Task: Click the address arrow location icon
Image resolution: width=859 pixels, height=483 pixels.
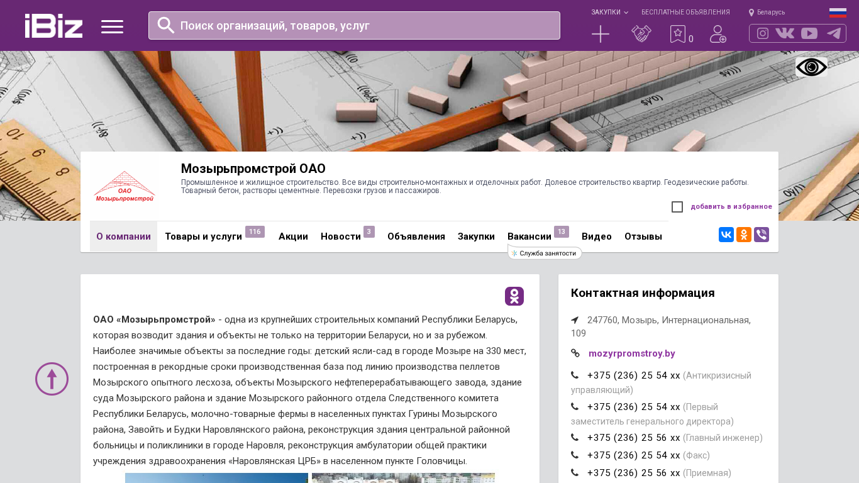Action: [575, 320]
